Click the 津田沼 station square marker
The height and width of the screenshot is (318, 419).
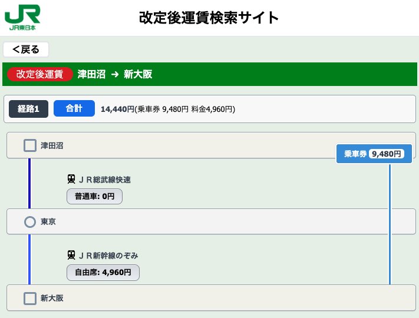pyautogui.click(x=30, y=145)
